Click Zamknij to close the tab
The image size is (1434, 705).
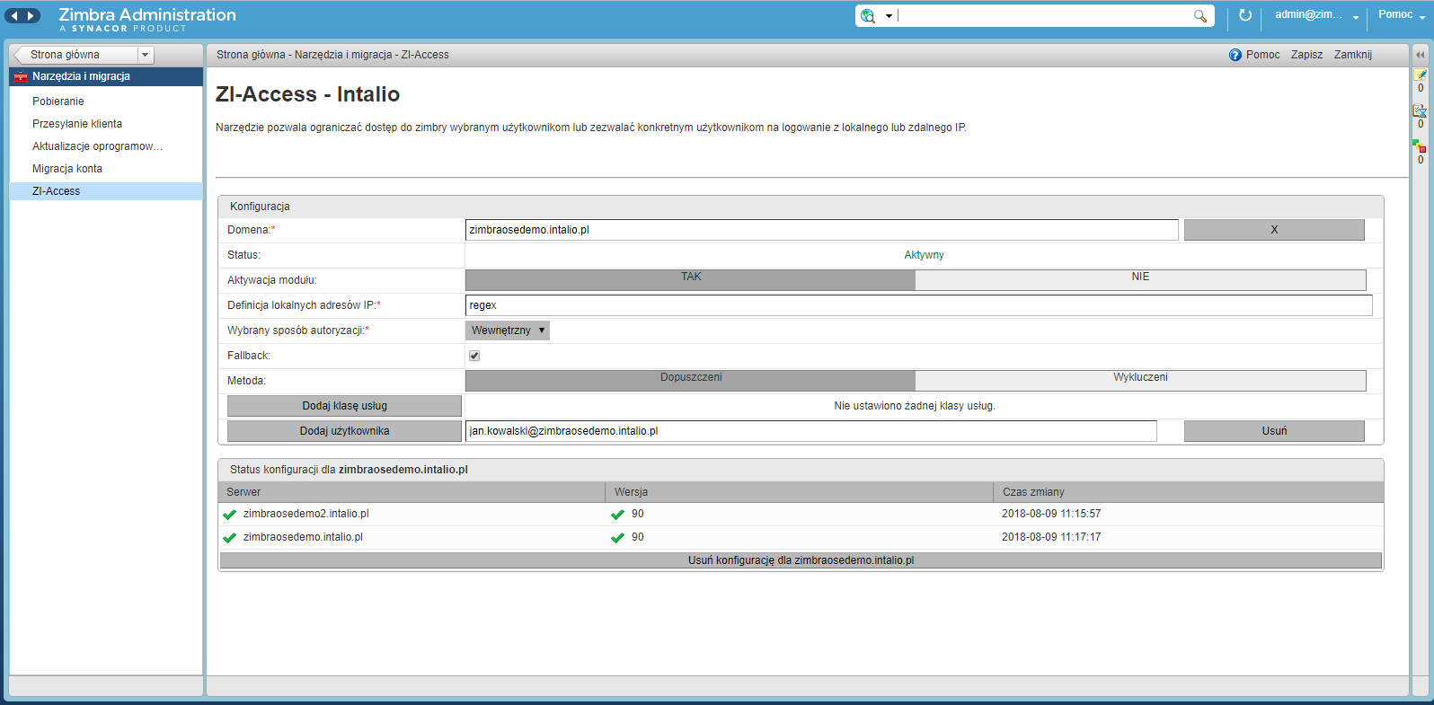(x=1352, y=55)
